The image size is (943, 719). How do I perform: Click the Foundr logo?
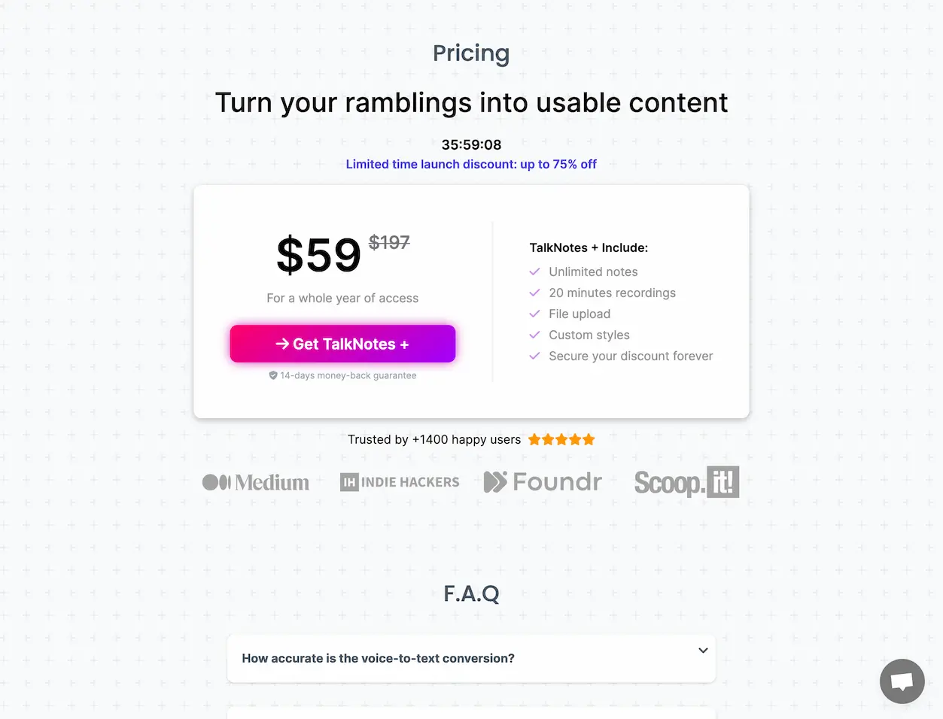coord(543,481)
